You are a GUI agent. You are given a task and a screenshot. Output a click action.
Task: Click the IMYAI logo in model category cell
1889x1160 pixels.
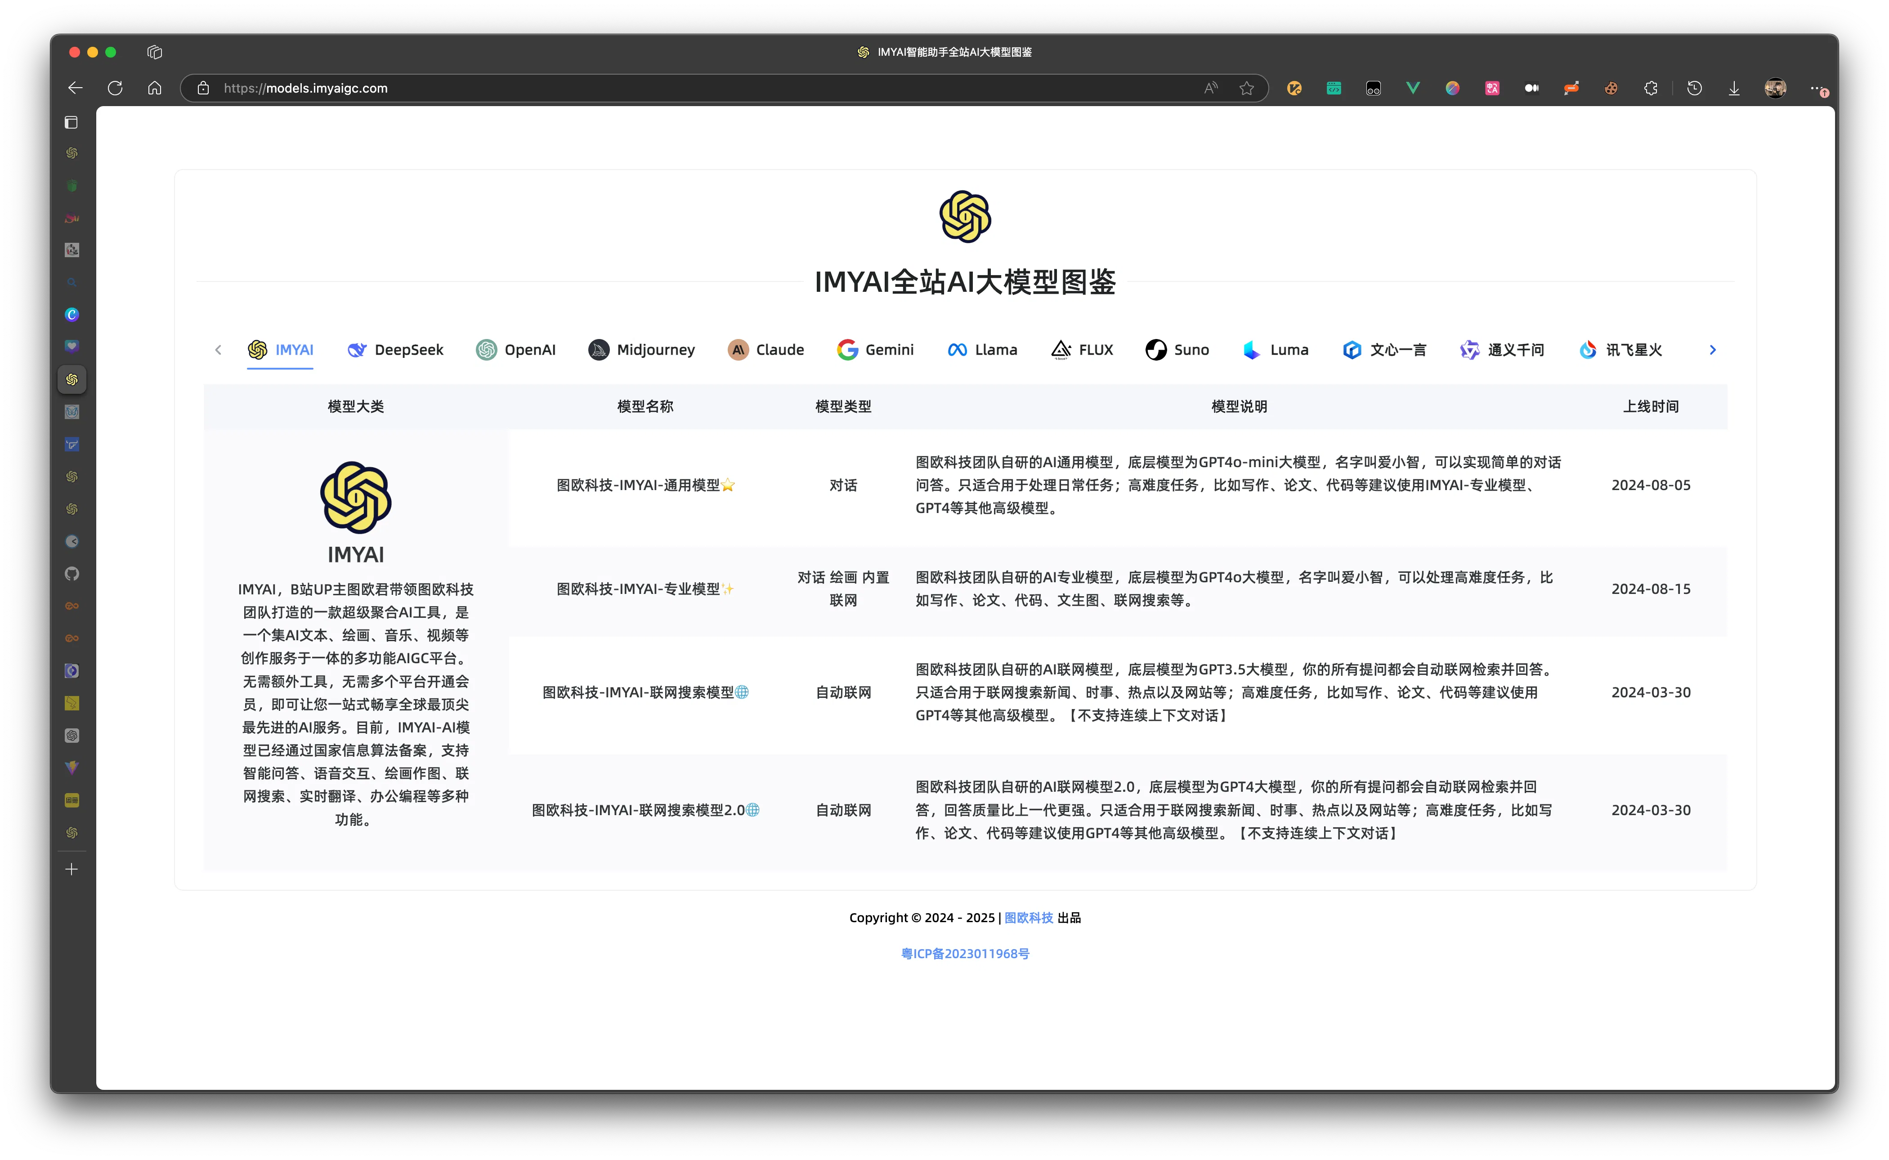[355, 497]
